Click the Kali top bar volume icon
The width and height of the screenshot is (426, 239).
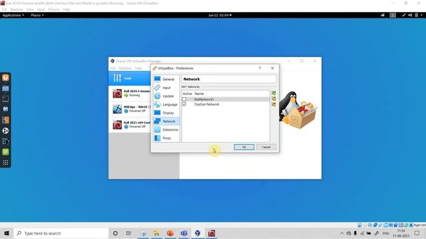pyautogui.click(x=410, y=15)
